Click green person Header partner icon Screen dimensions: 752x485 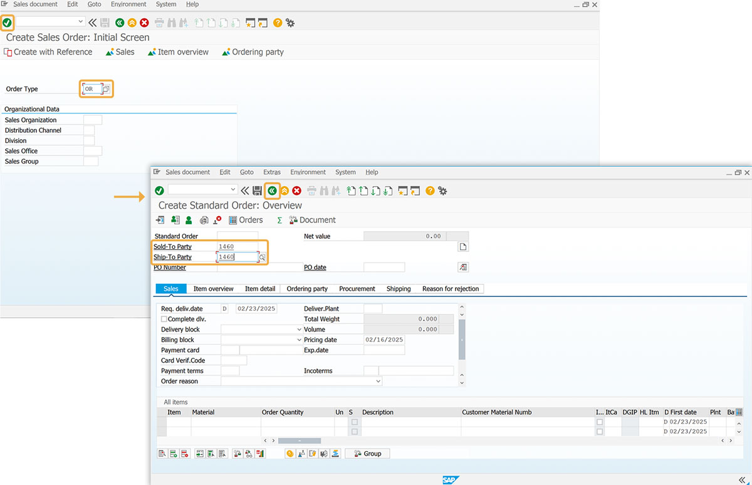coord(189,220)
